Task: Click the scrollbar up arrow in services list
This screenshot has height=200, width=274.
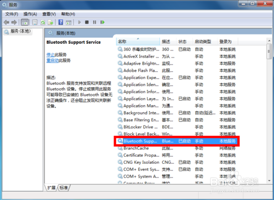Action: pos(269,41)
